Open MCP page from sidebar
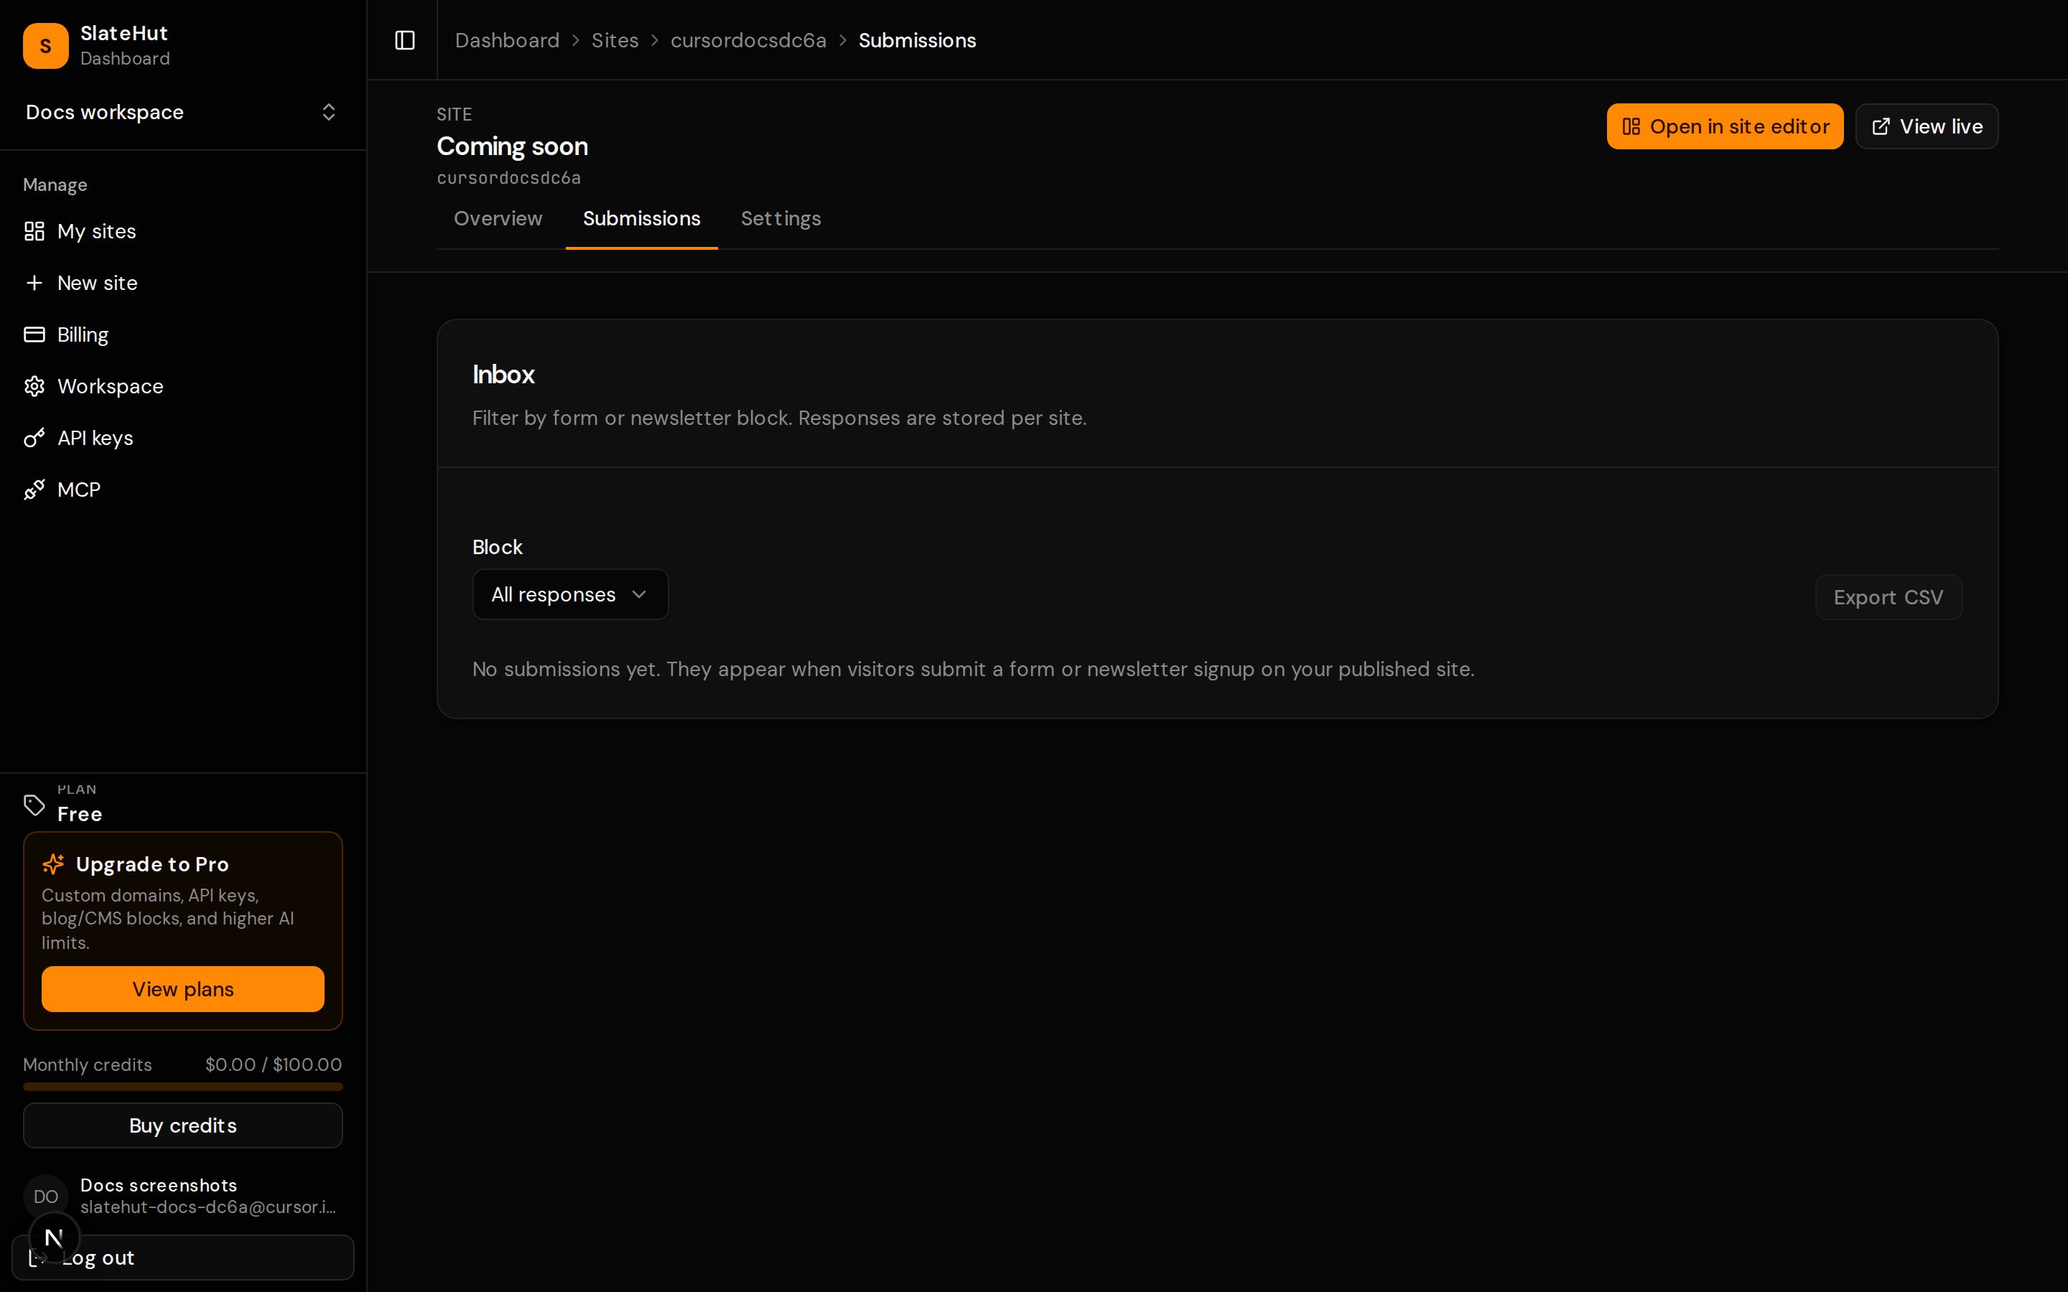Screen dimensions: 2068x1292 click(183, 490)
